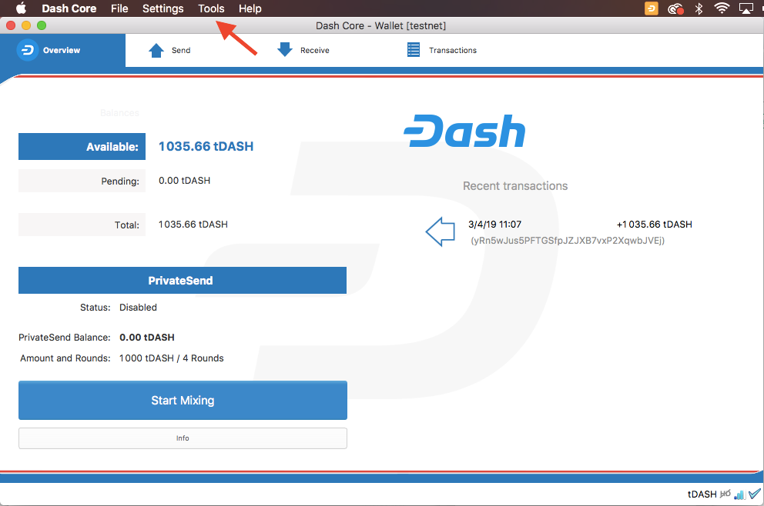This screenshot has height=506, width=764.
Task: Click the Transactions list icon
Action: [x=413, y=50]
